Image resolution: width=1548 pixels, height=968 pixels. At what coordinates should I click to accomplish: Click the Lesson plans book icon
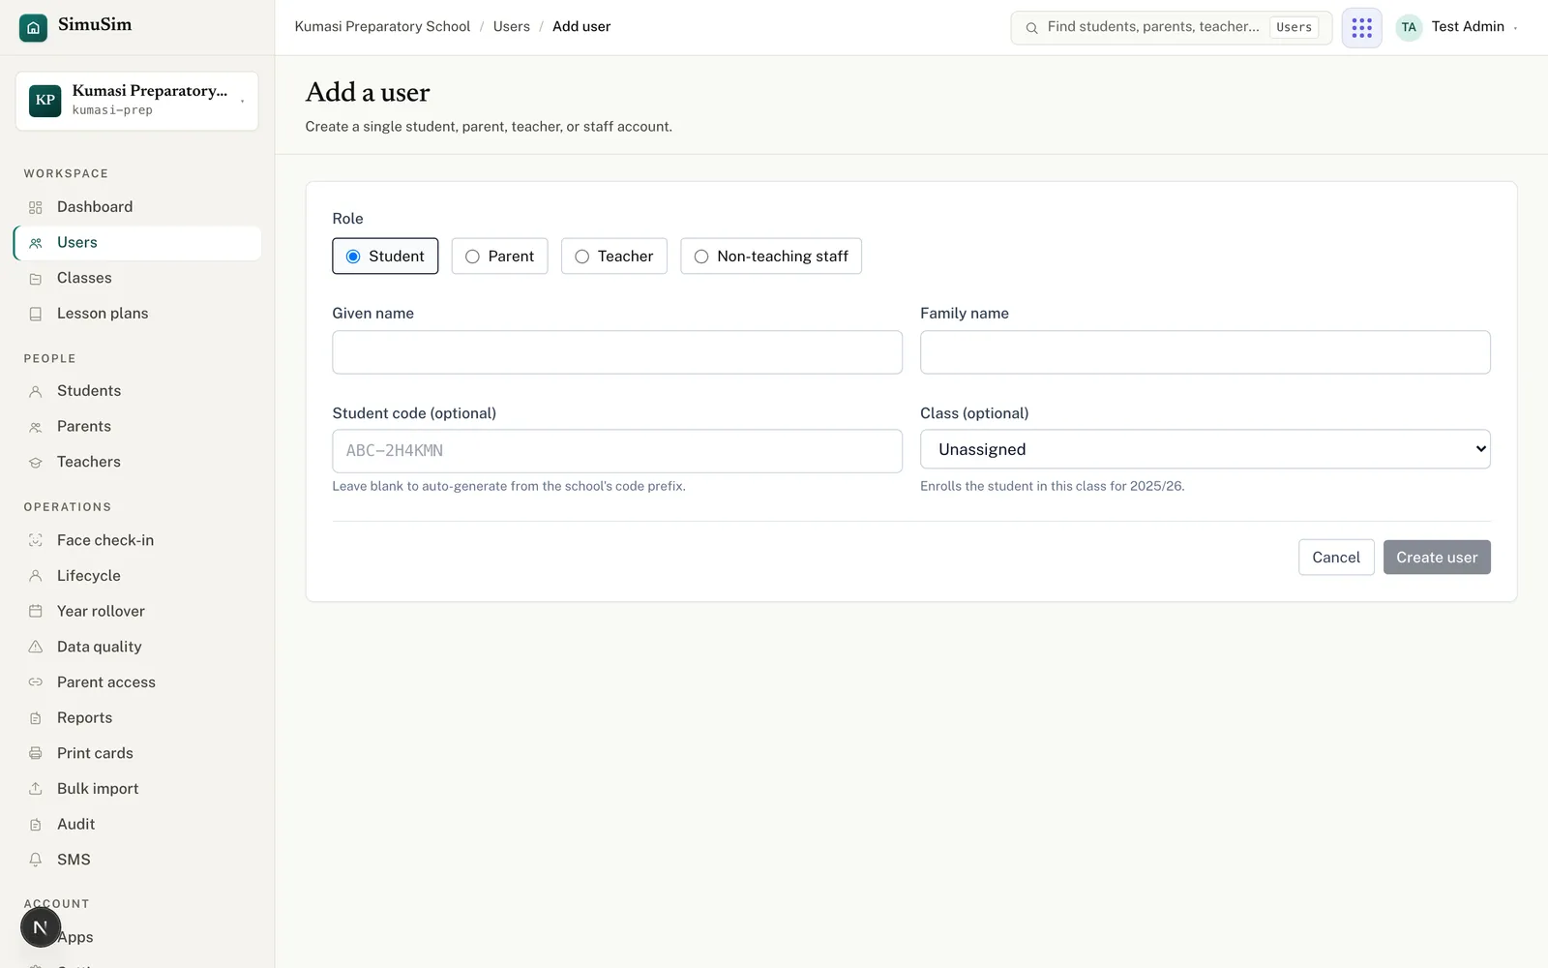coord(36,314)
